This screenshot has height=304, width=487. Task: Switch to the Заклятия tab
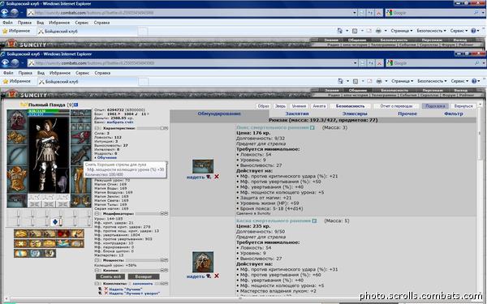click(x=297, y=113)
